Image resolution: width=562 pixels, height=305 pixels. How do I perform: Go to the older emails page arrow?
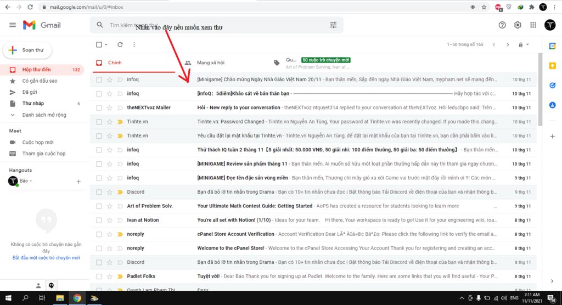point(508,44)
